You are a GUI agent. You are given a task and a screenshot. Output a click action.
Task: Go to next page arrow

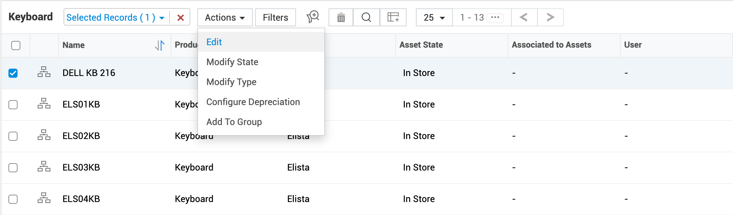pos(550,18)
